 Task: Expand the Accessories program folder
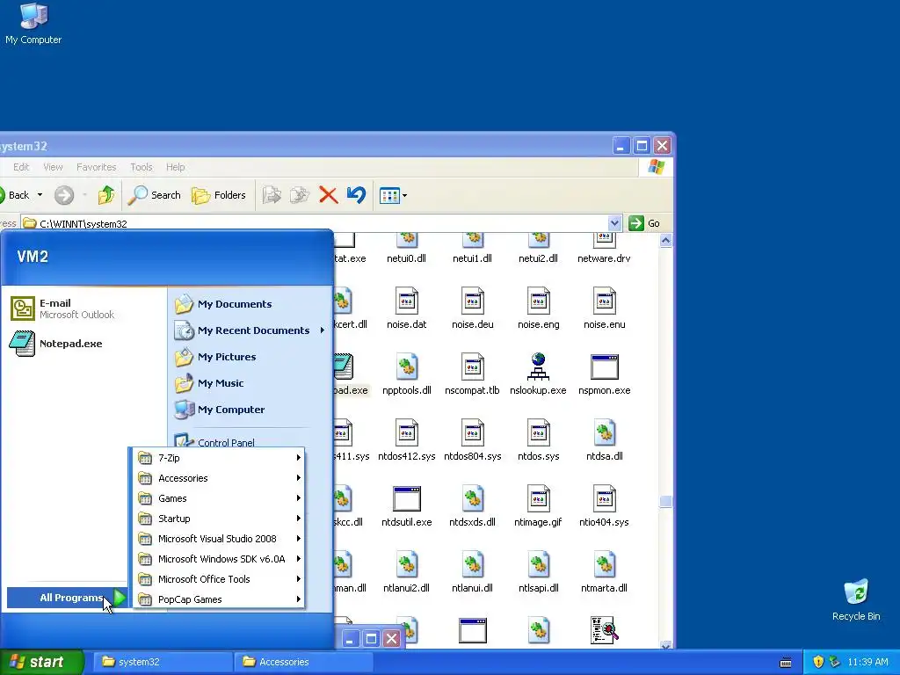[219, 477]
